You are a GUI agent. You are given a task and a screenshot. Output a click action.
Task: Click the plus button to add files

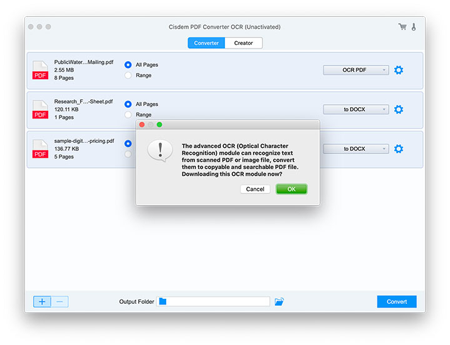click(x=42, y=302)
